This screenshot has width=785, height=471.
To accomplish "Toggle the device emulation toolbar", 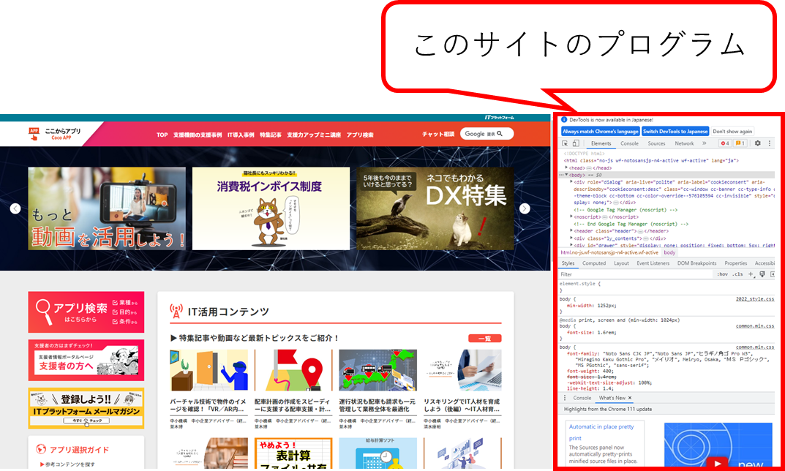I will [x=575, y=143].
